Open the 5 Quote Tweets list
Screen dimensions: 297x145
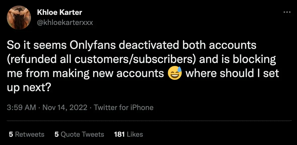80,134
